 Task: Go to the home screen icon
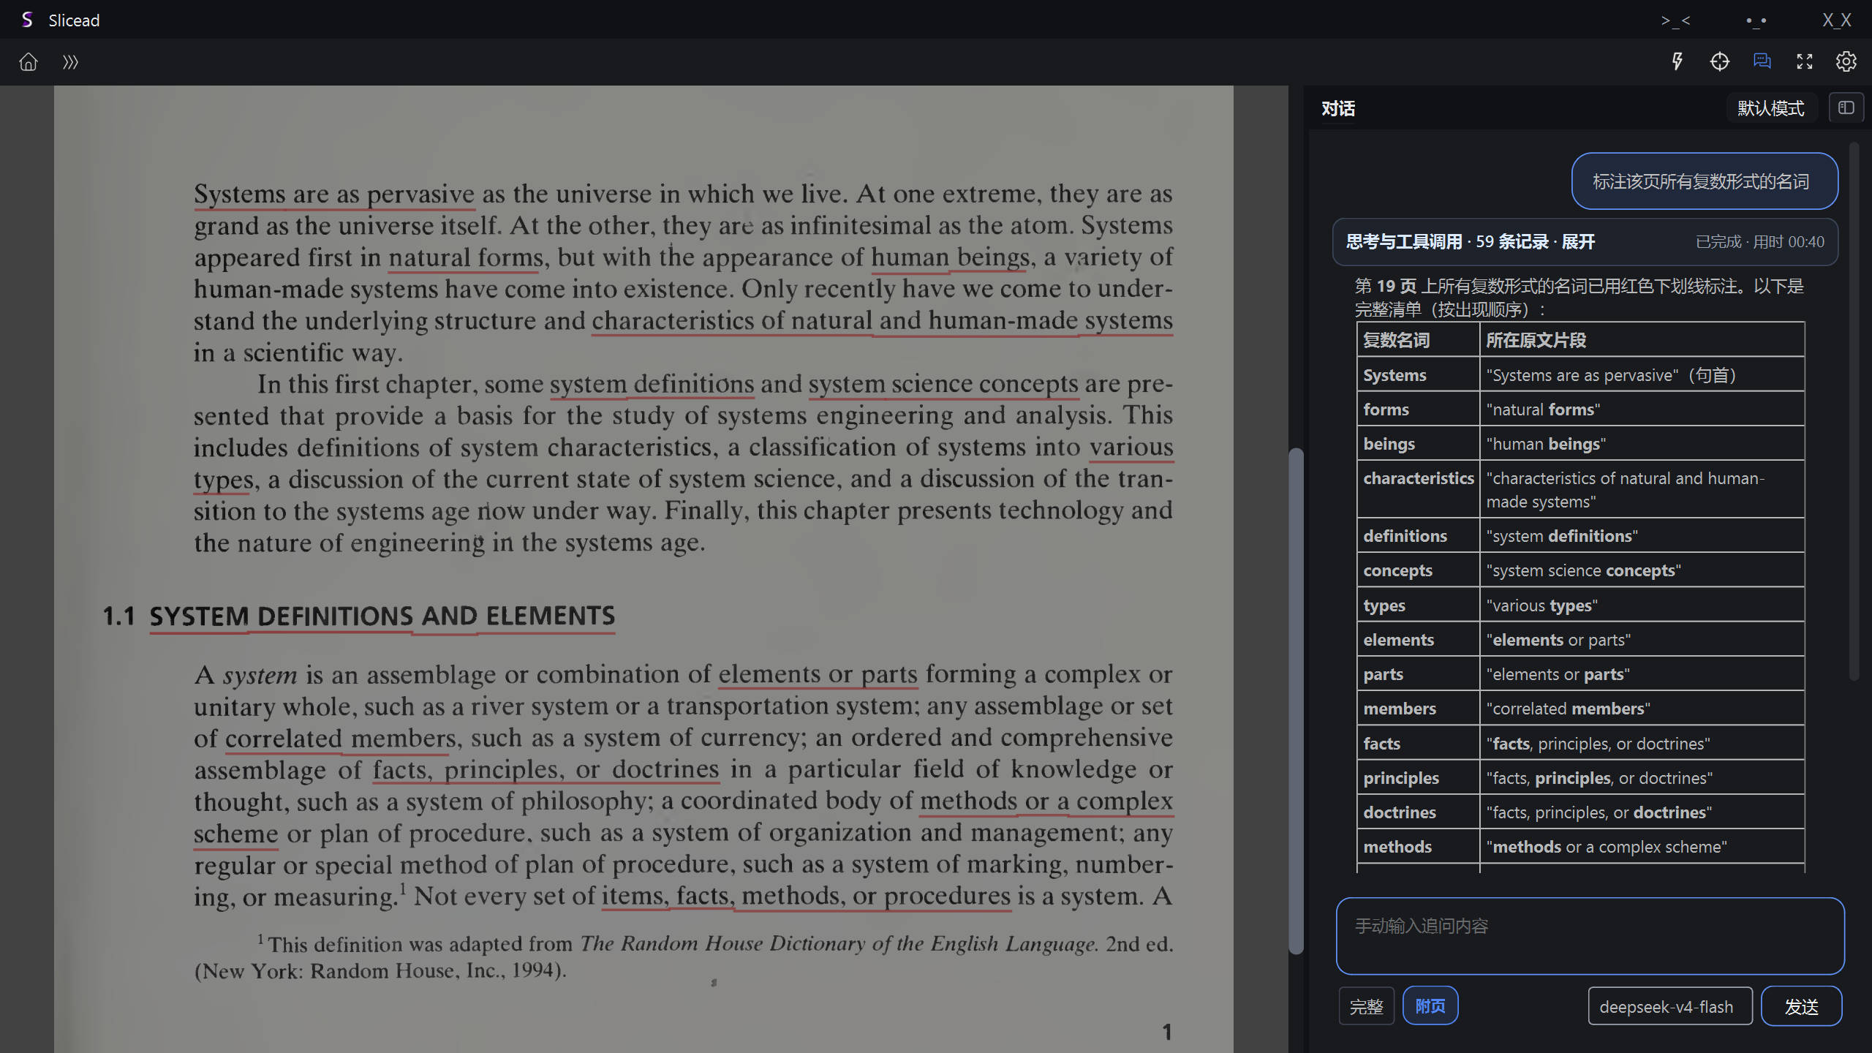coord(28,62)
